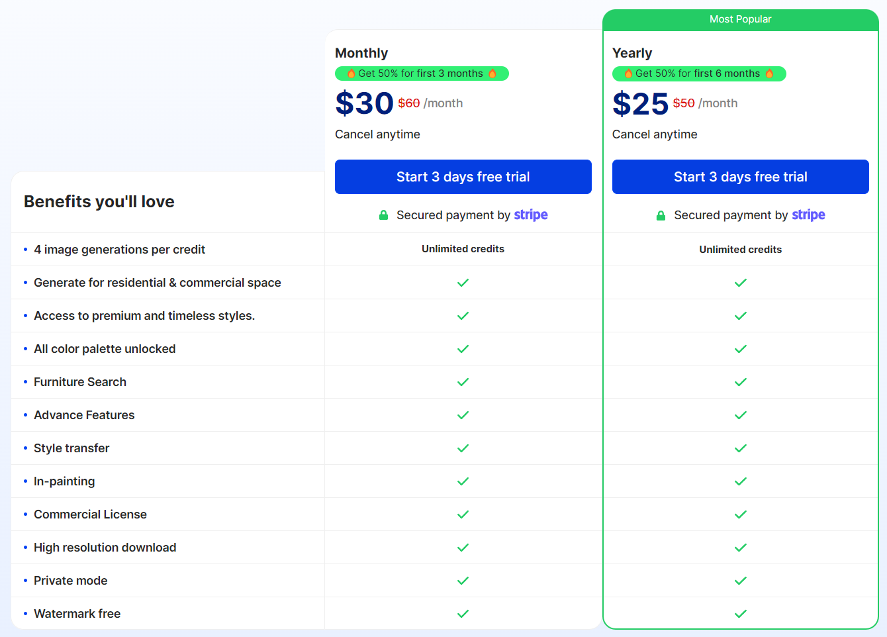The height and width of the screenshot is (637, 887).
Task: Click Monthly checkmark for residential & commercial
Action: (463, 283)
